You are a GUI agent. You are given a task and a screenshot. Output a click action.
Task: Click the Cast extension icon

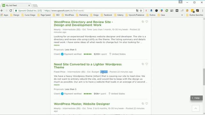coord(172,11)
